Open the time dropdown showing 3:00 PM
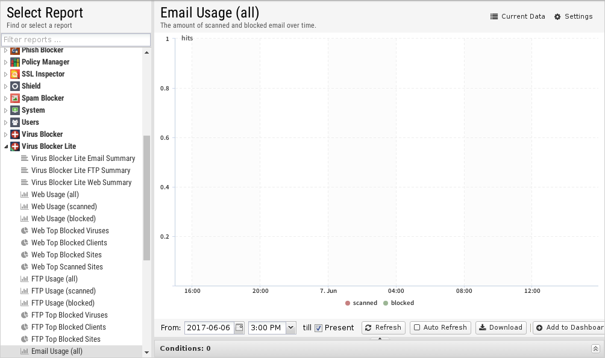 tap(291, 328)
